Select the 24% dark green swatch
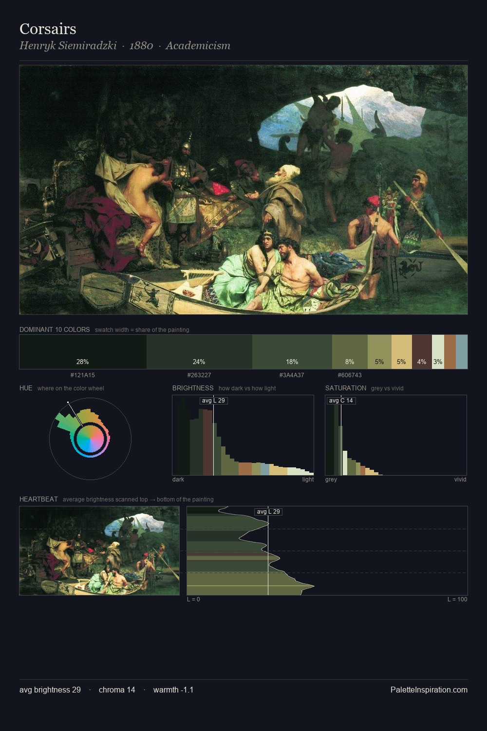Screen dimensions: 487x731 [199, 352]
